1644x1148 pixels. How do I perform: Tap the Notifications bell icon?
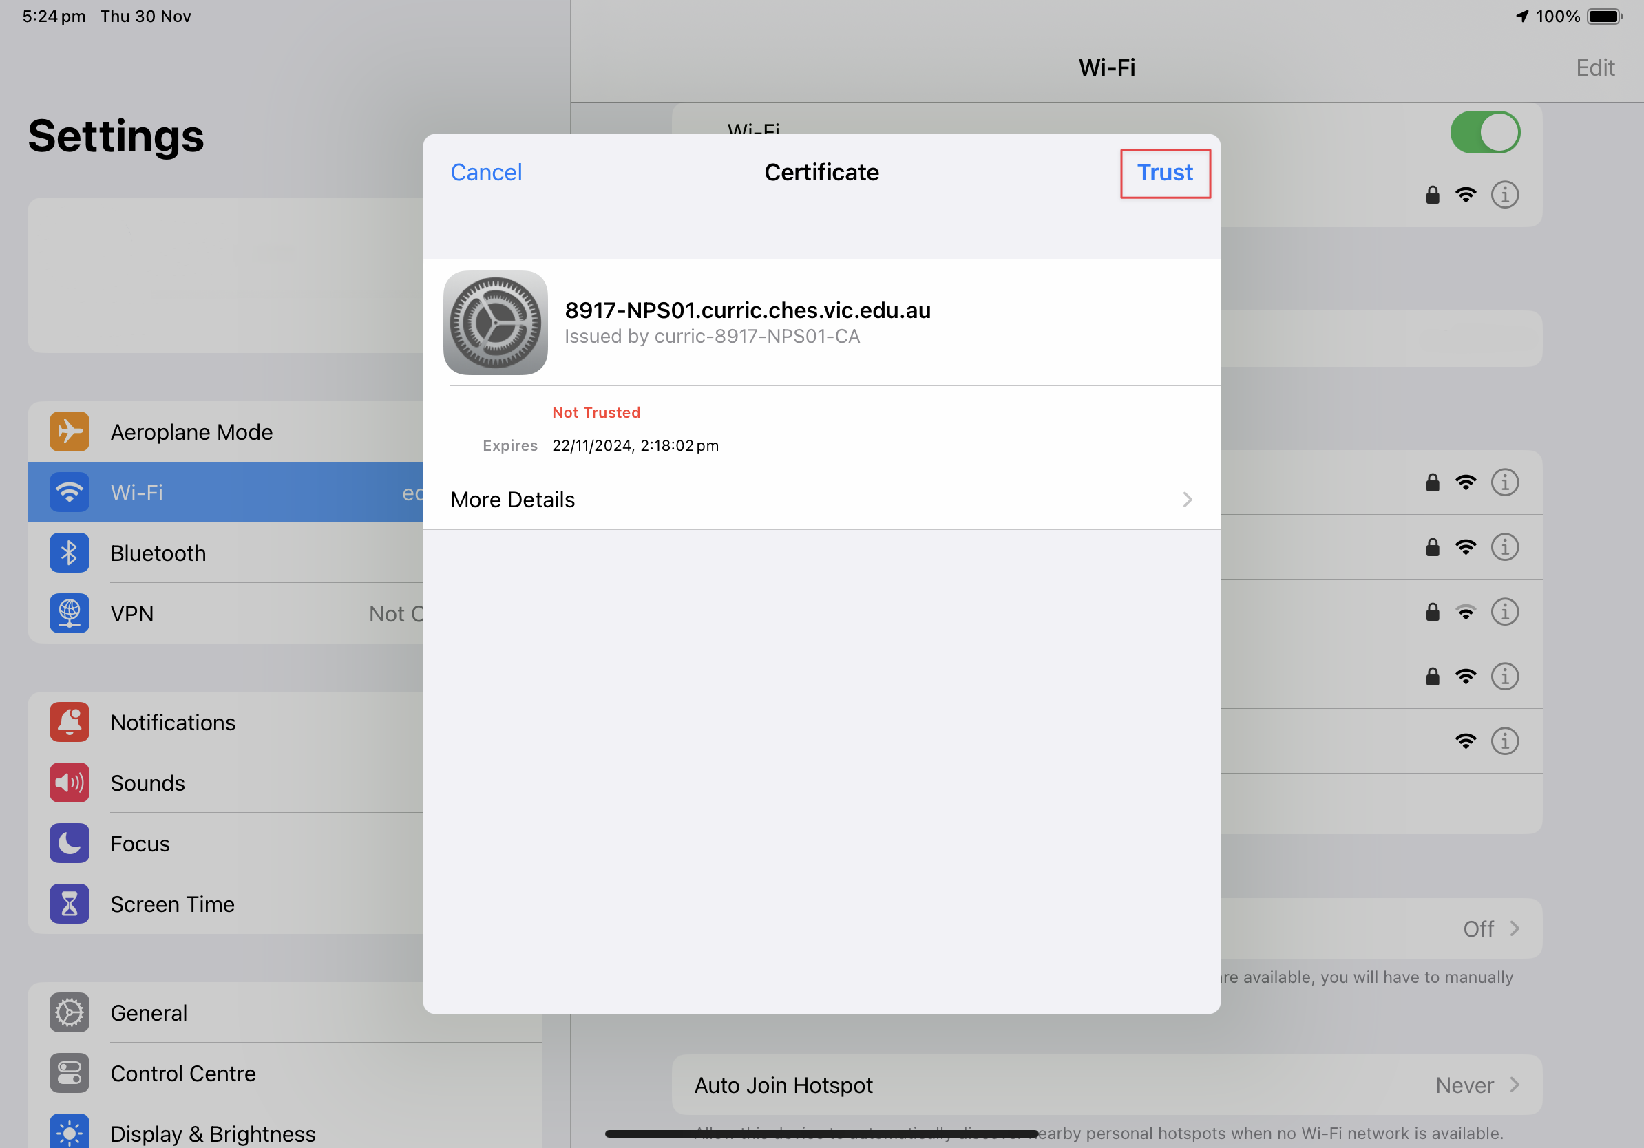click(x=70, y=722)
